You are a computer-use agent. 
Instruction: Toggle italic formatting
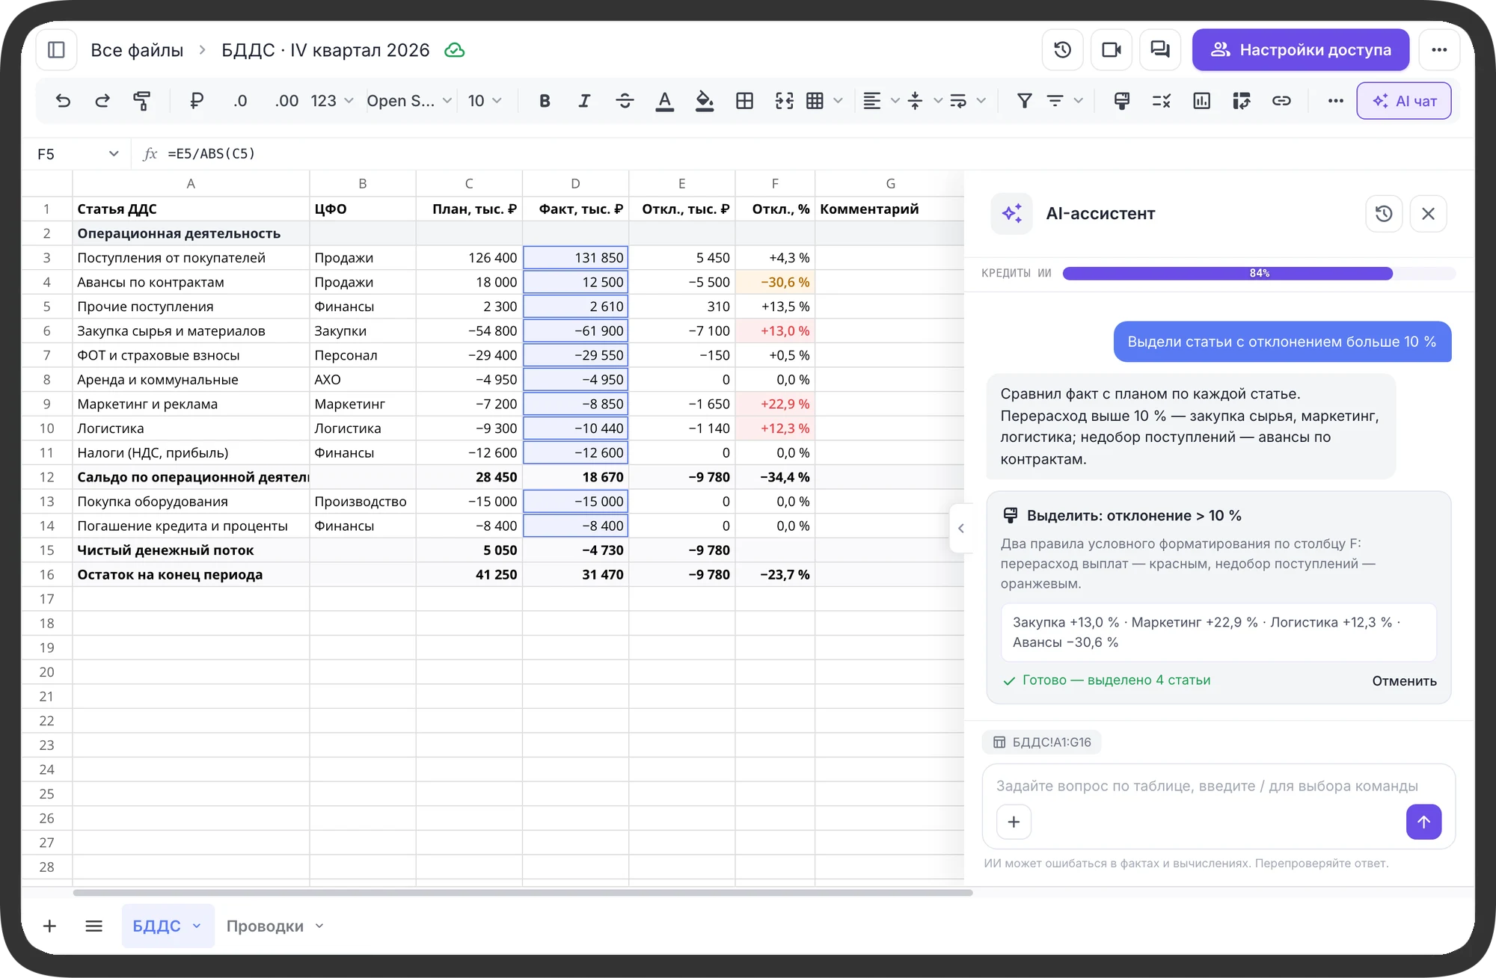pos(584,101)
